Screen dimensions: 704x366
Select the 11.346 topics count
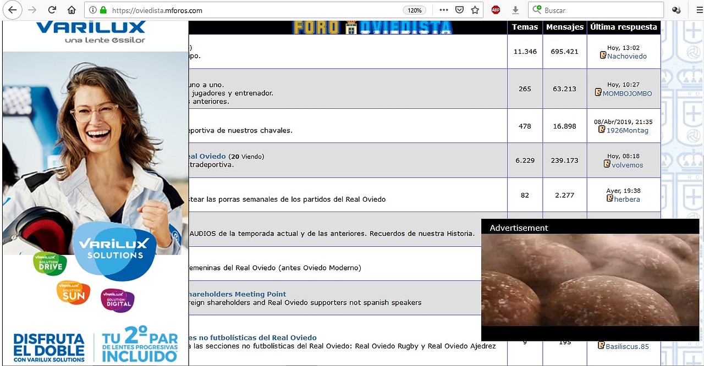525,52
